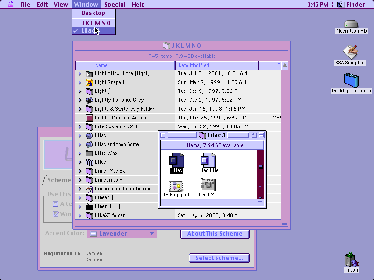This screenshot has height=280, width=374.
Task: Select the Lilac.1 folder icon in list
Action: (89, 162)
